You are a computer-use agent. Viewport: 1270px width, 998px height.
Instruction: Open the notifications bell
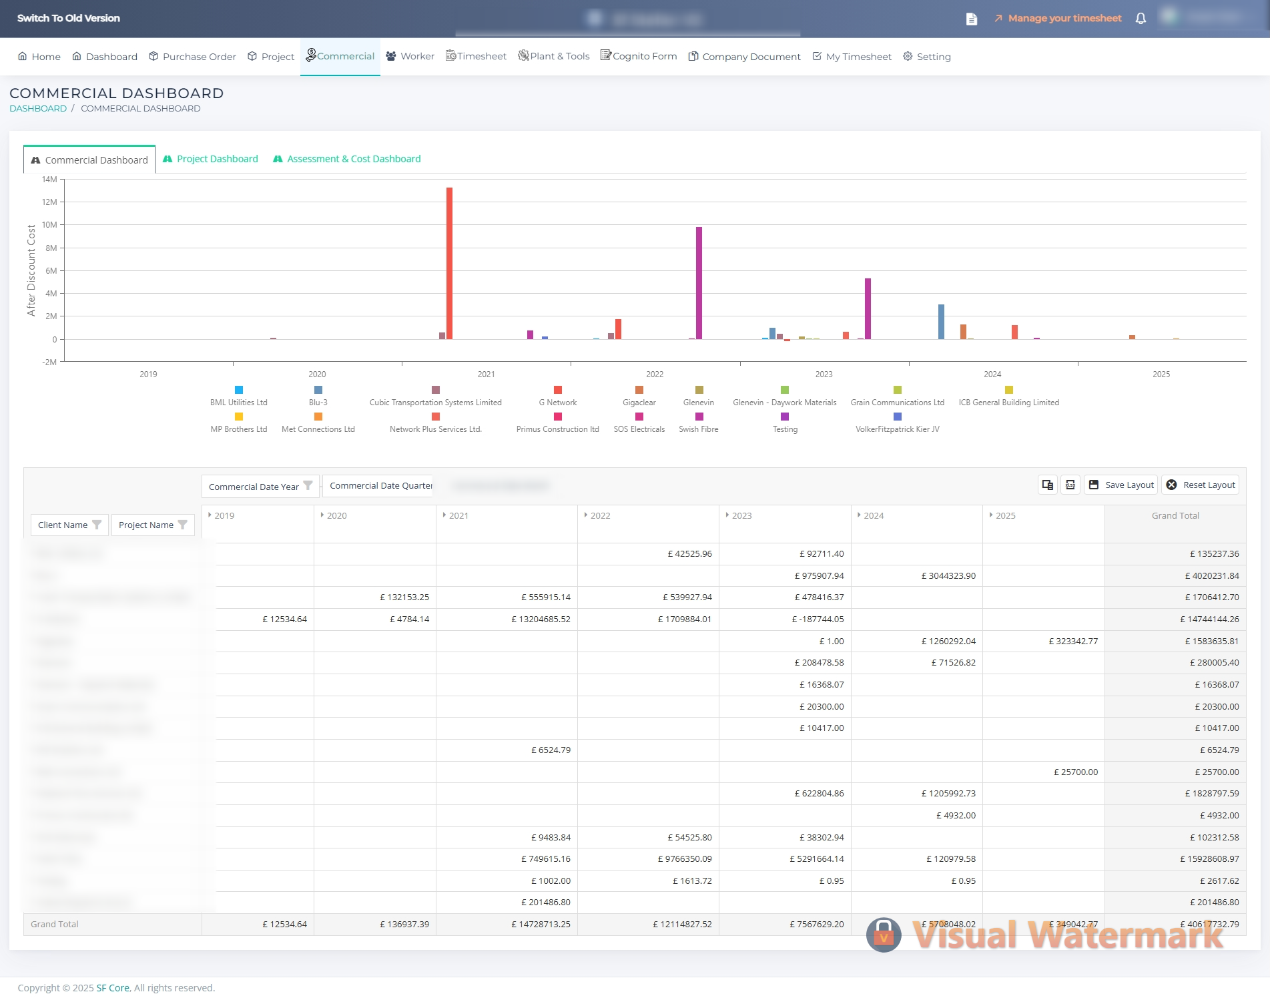[1141, 19]
